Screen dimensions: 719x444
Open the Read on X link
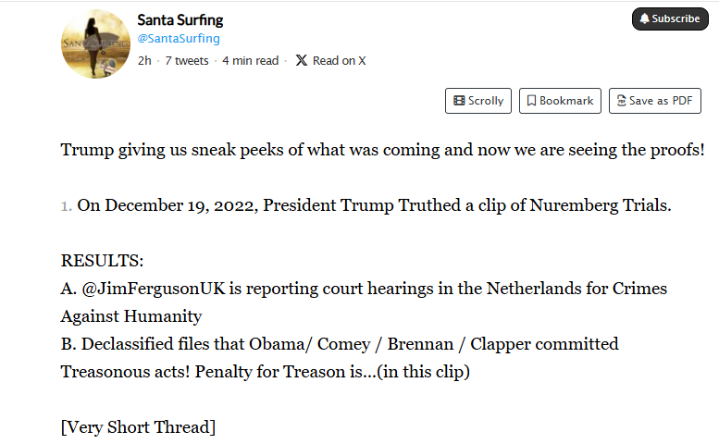(330, 61)
